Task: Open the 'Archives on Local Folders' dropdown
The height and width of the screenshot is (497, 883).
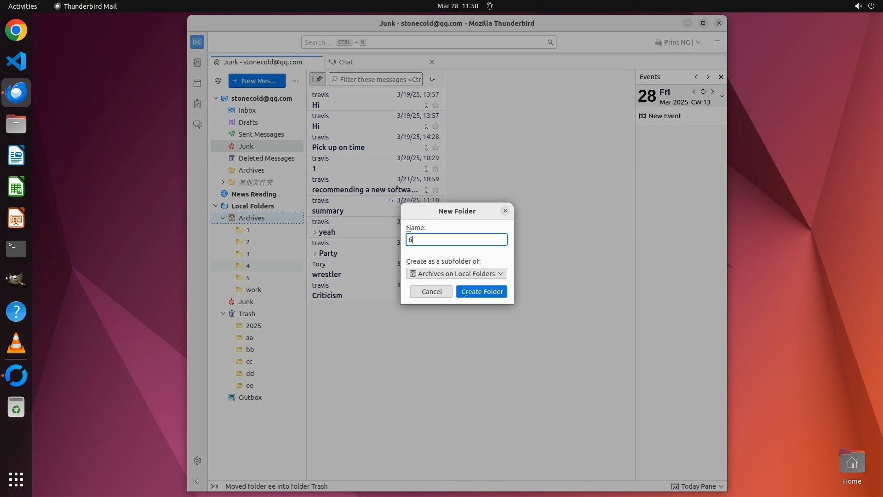Action: 456,274
